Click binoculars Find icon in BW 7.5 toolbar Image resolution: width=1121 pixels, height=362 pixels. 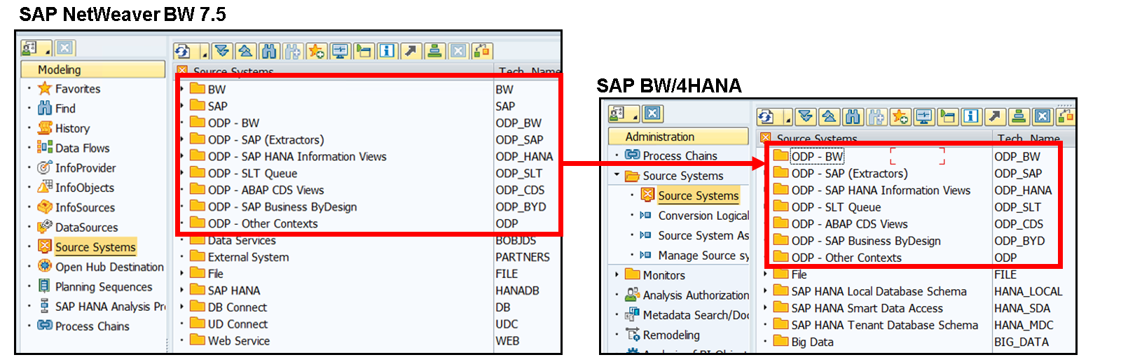tap(268, 51)
